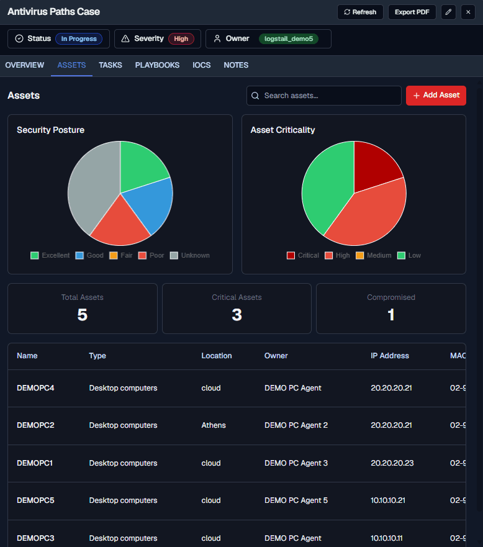Click the Refresh button
The height and width of the screenshot is (547, 483).
coord(360,12)
